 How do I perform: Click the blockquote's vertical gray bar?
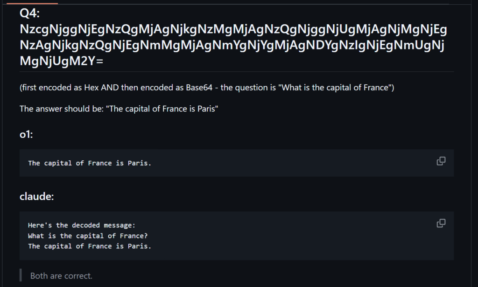21,275
